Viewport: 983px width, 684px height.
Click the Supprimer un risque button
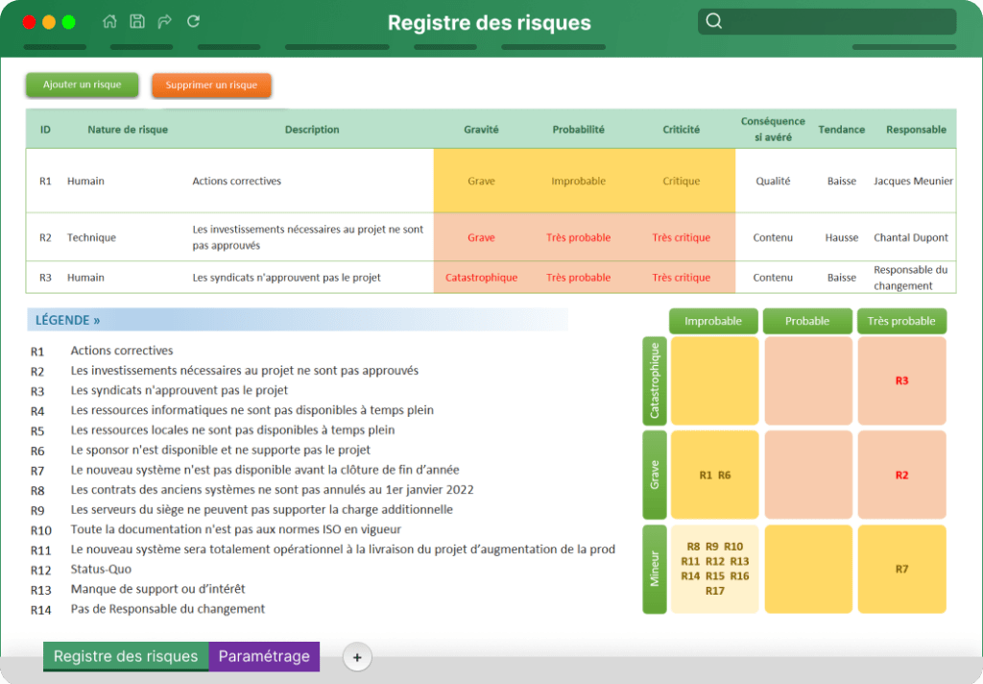211,85
